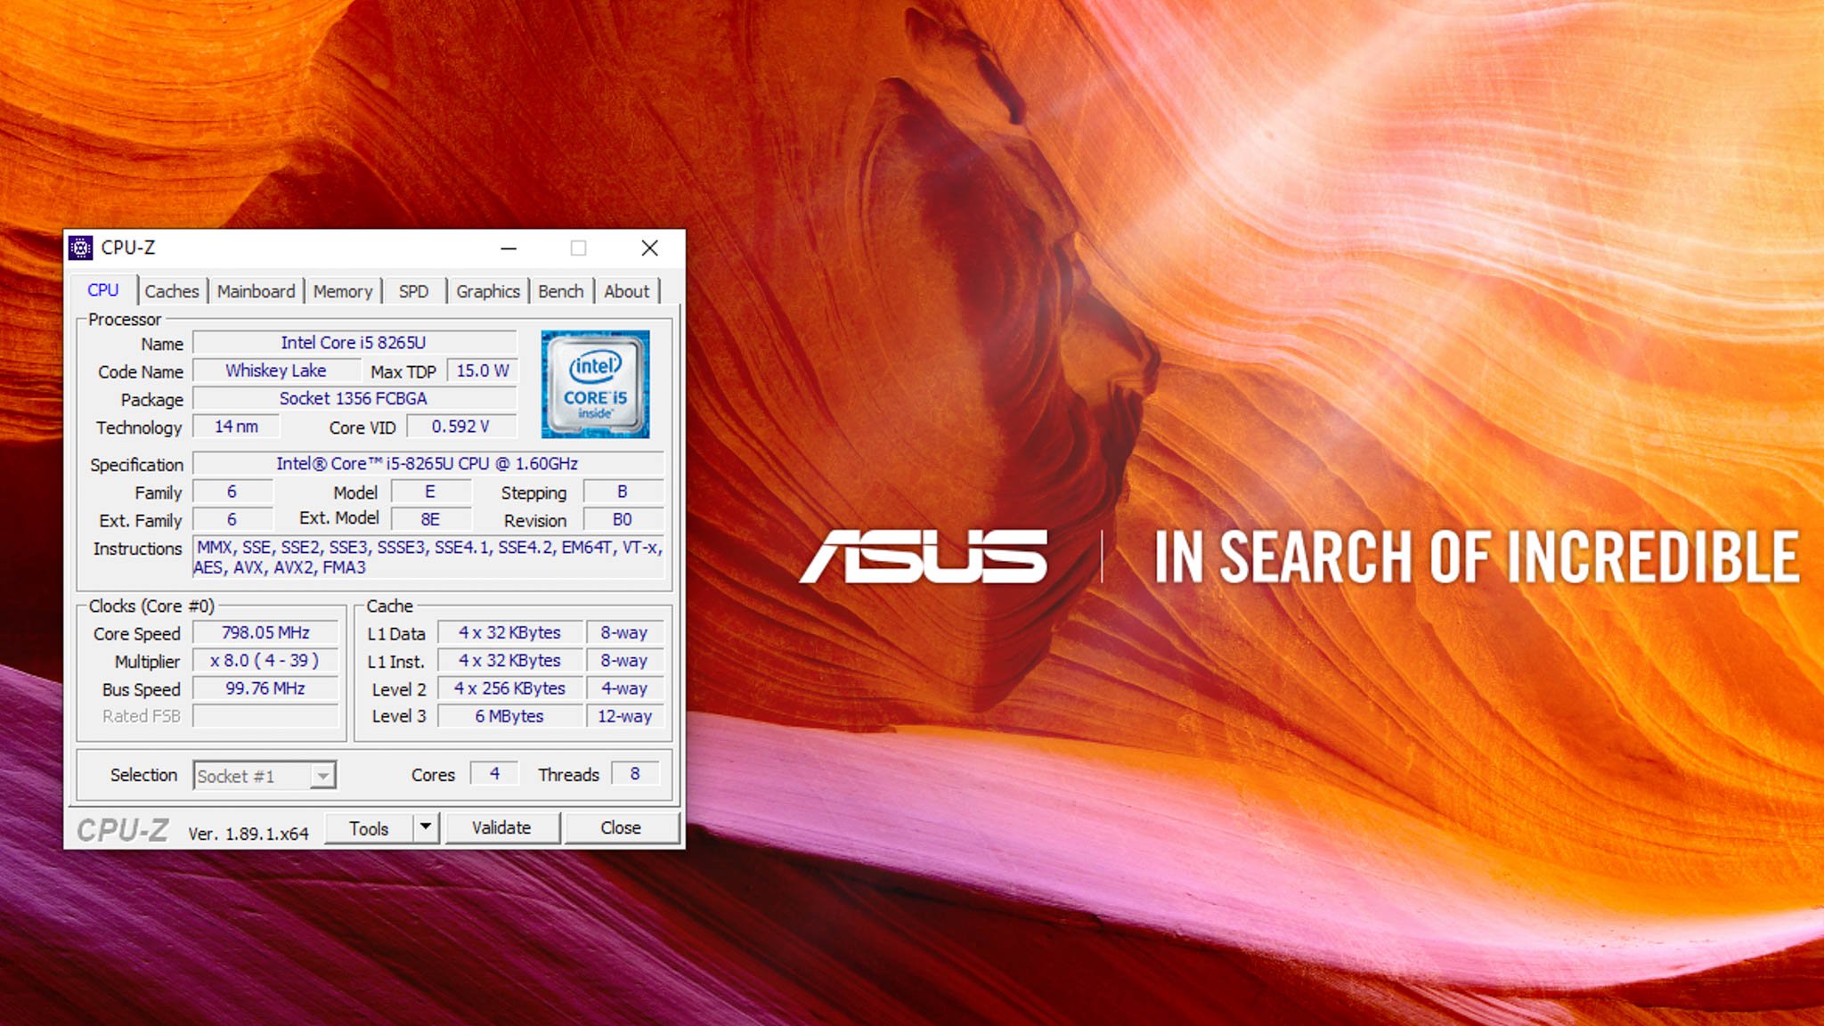Click the Tools button
The image size is (1824, 1026).
point(369,828)
